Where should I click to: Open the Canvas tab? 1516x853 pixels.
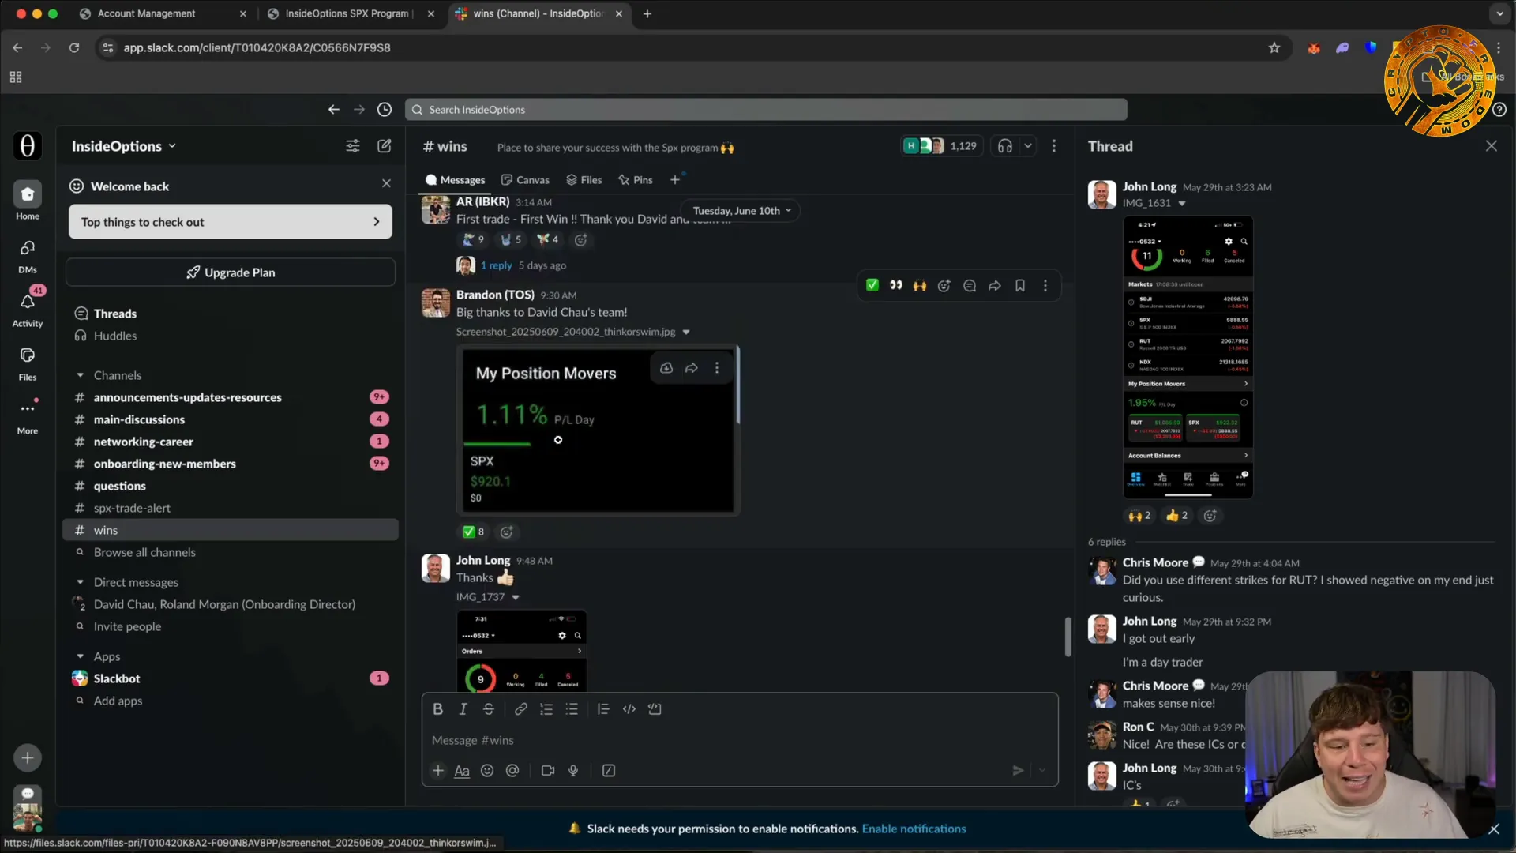525,180
